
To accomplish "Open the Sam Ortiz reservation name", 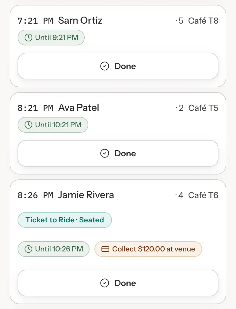I will [x=80, y=21].
